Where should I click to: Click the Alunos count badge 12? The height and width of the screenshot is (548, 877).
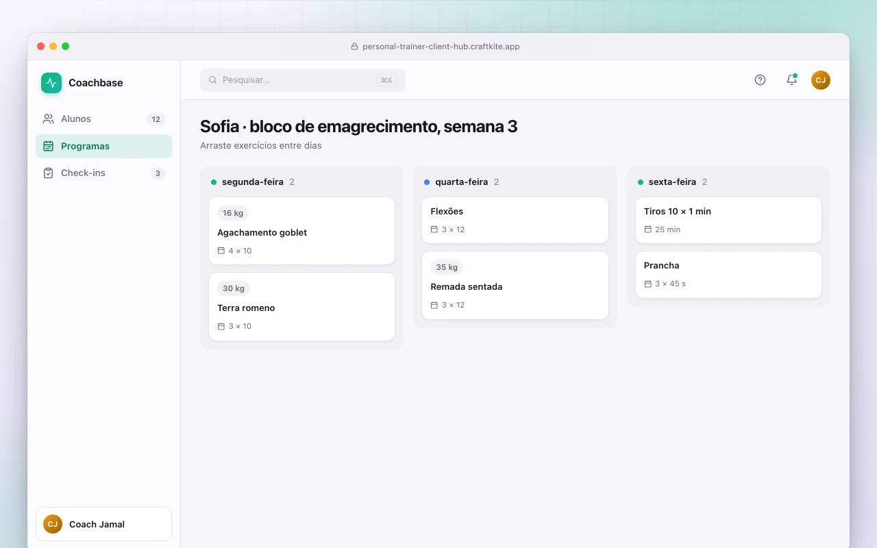point(156,119)
